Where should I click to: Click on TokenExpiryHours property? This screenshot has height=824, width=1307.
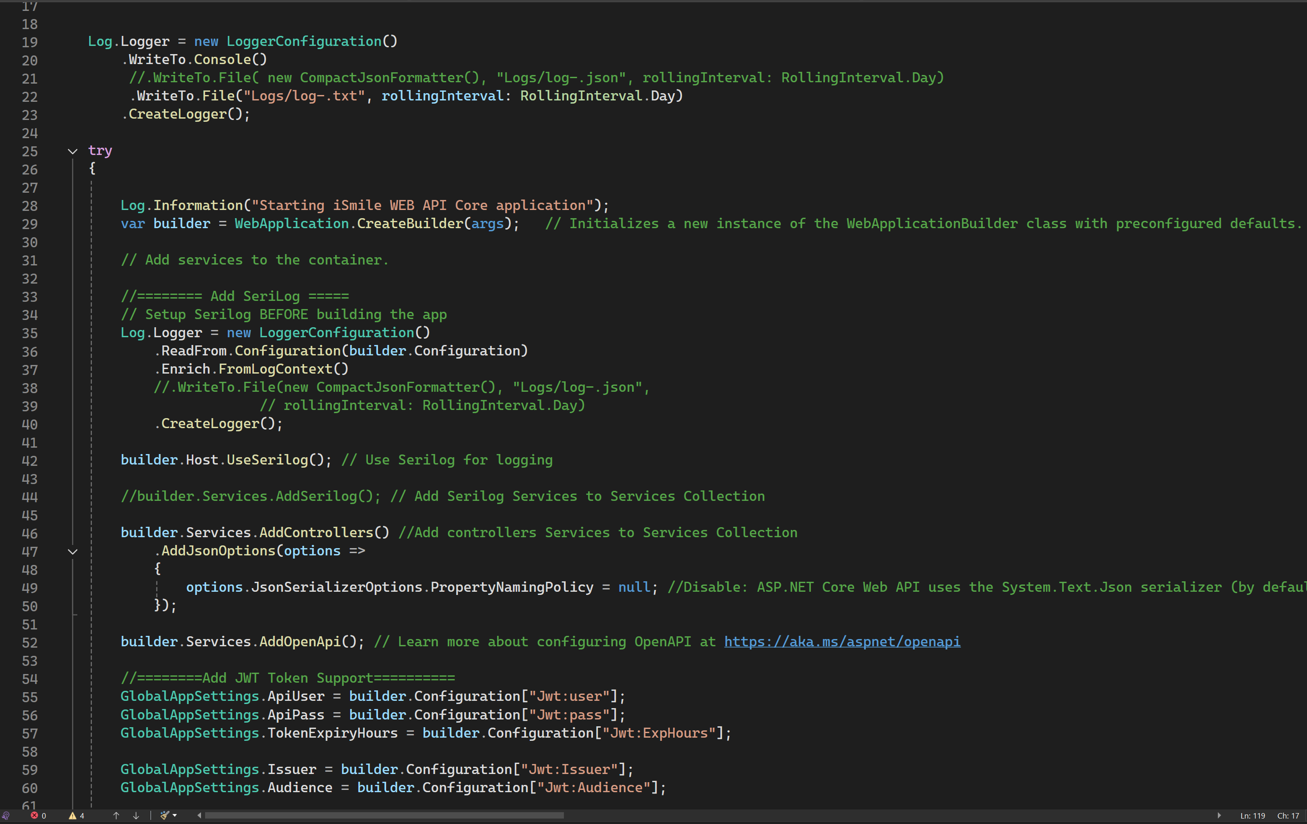(332, 734)
